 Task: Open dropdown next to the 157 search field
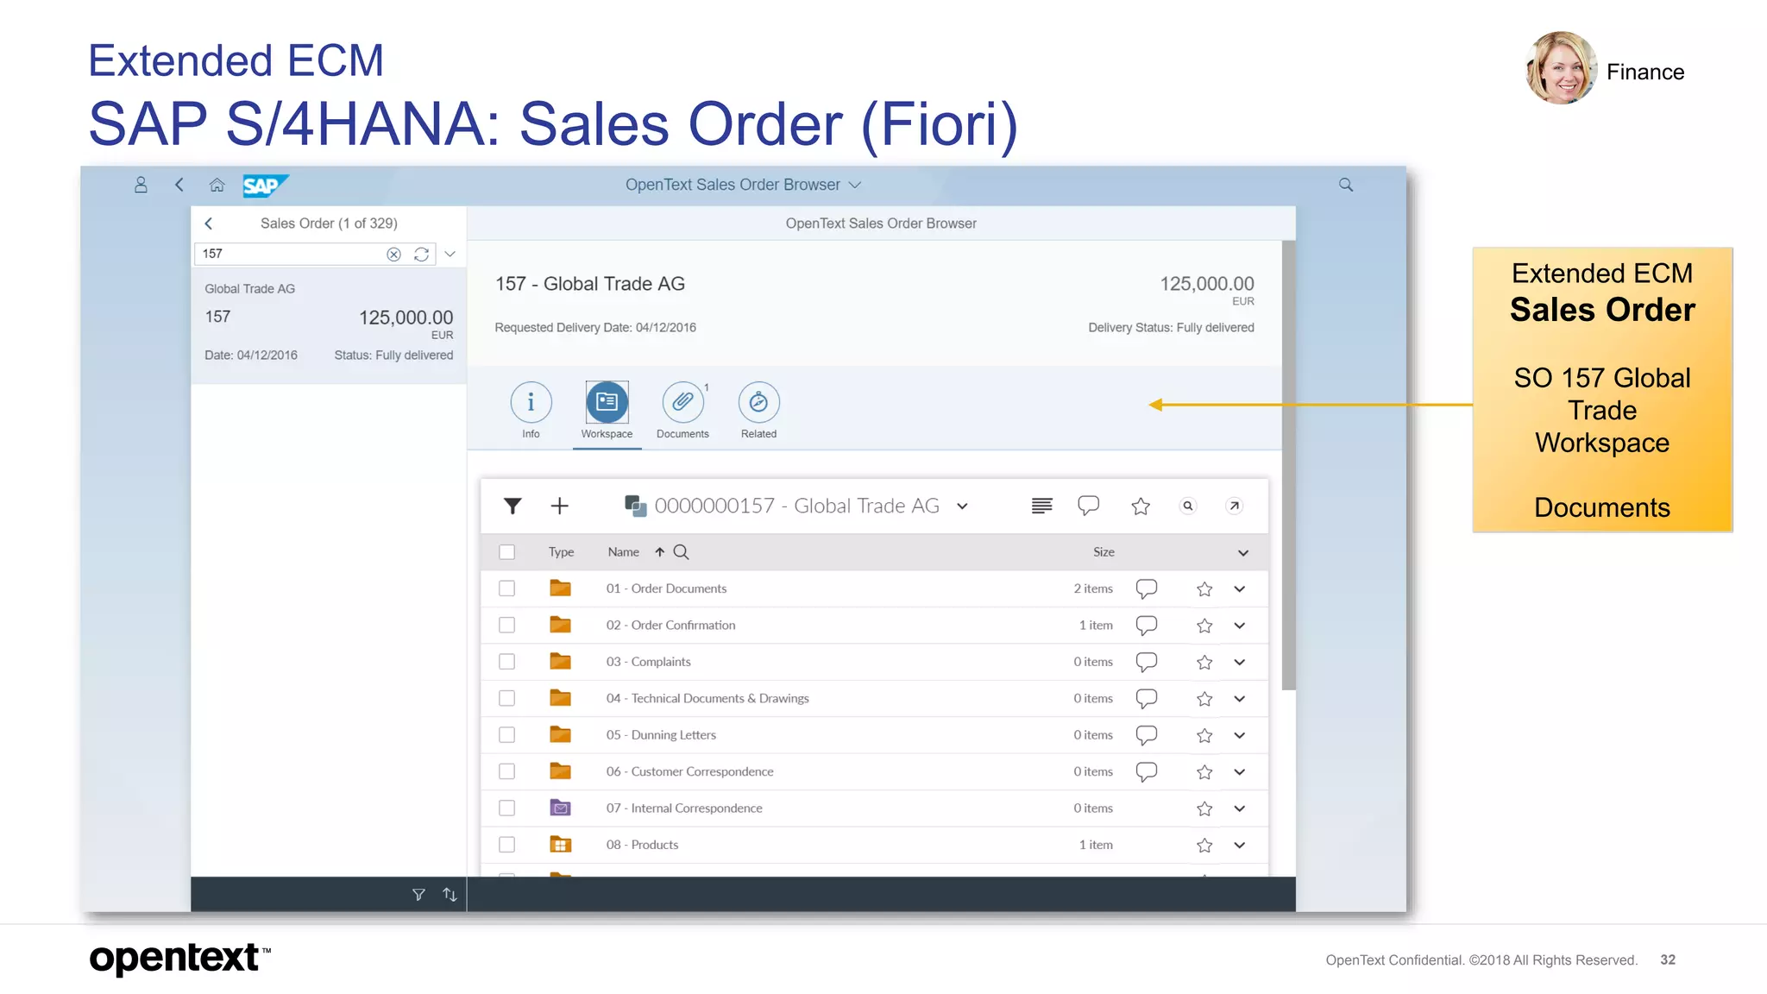click(450, 254)
